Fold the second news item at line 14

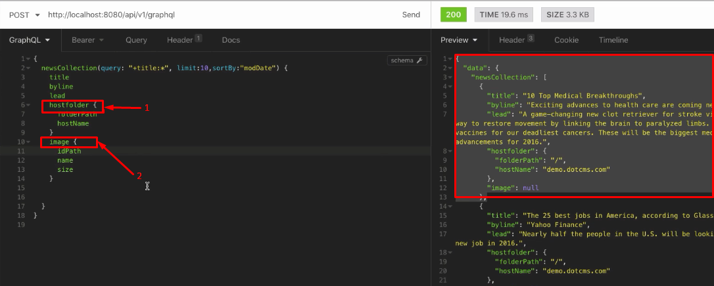[x=450, y=206]
